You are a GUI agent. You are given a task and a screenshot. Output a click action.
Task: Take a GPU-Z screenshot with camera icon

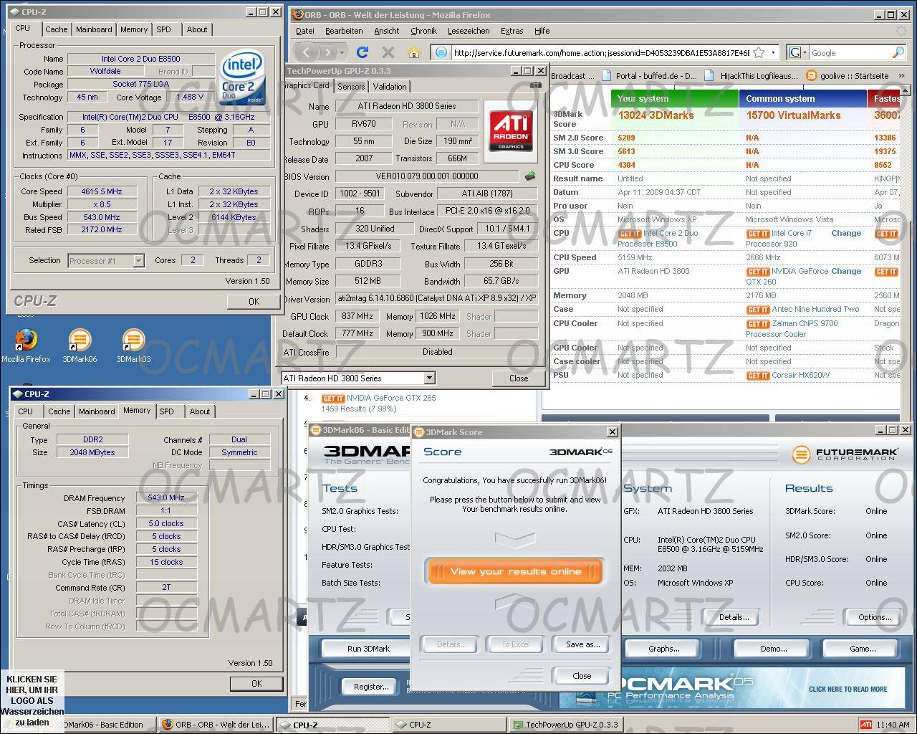point(535,85)
